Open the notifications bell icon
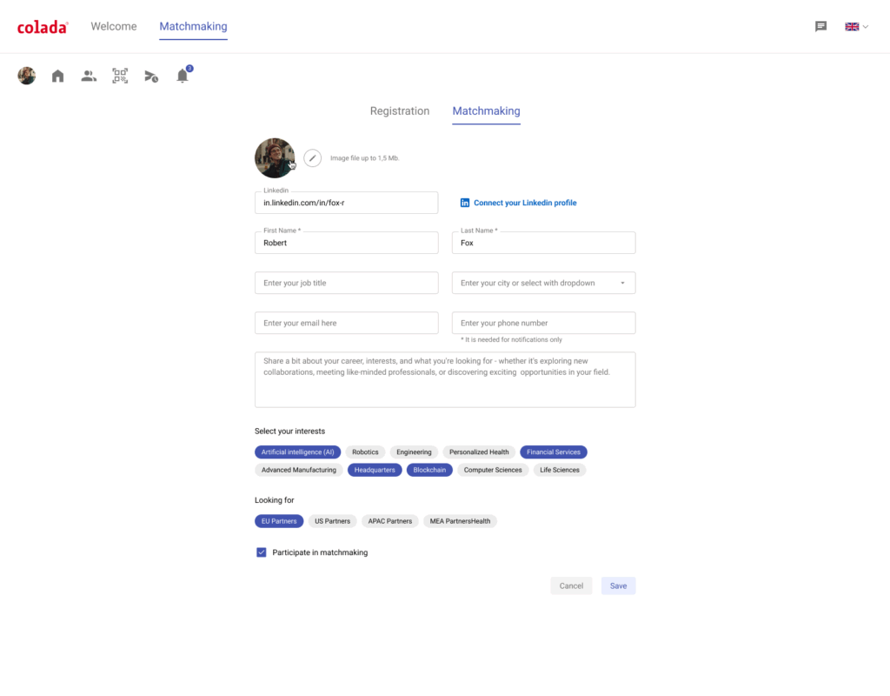Viewport: 890px width, 696px height. point(183,76)
